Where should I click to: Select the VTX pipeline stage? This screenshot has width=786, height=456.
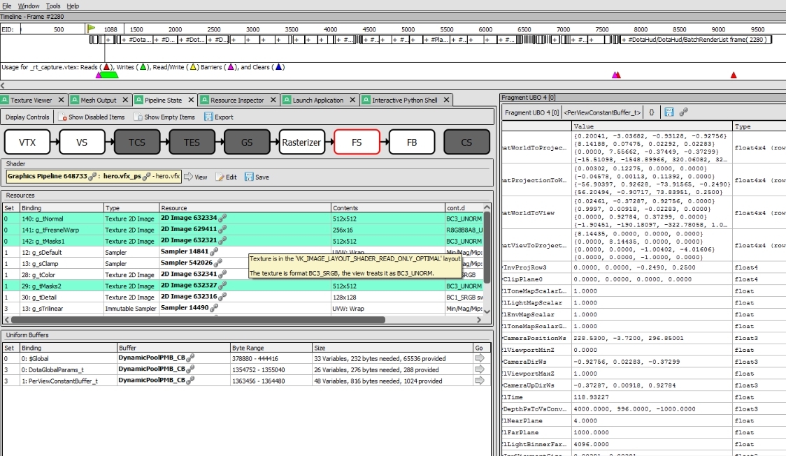click(27, 142)
